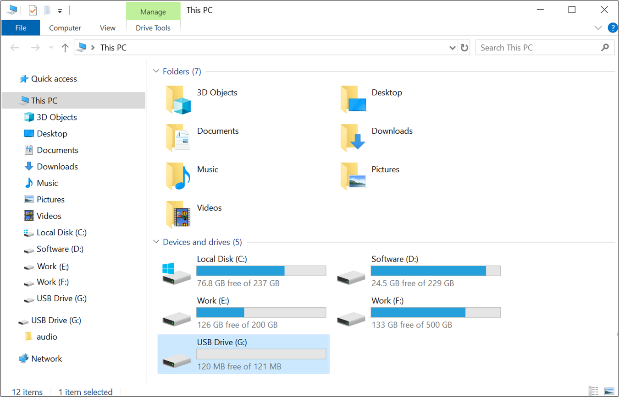Click Properties icon in quick access toolbar

click(33, 10)
